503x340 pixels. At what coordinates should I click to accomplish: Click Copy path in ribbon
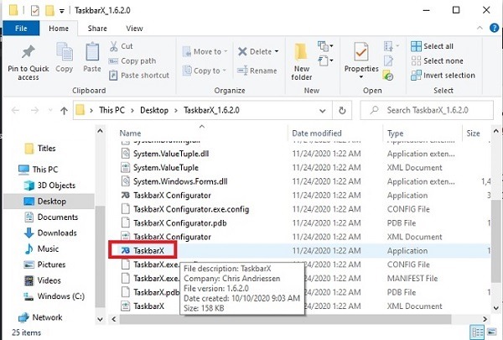[x=132, y=61]
